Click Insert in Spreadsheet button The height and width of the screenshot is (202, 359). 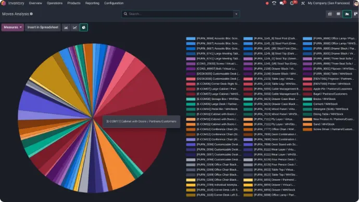tap(43, 27)
